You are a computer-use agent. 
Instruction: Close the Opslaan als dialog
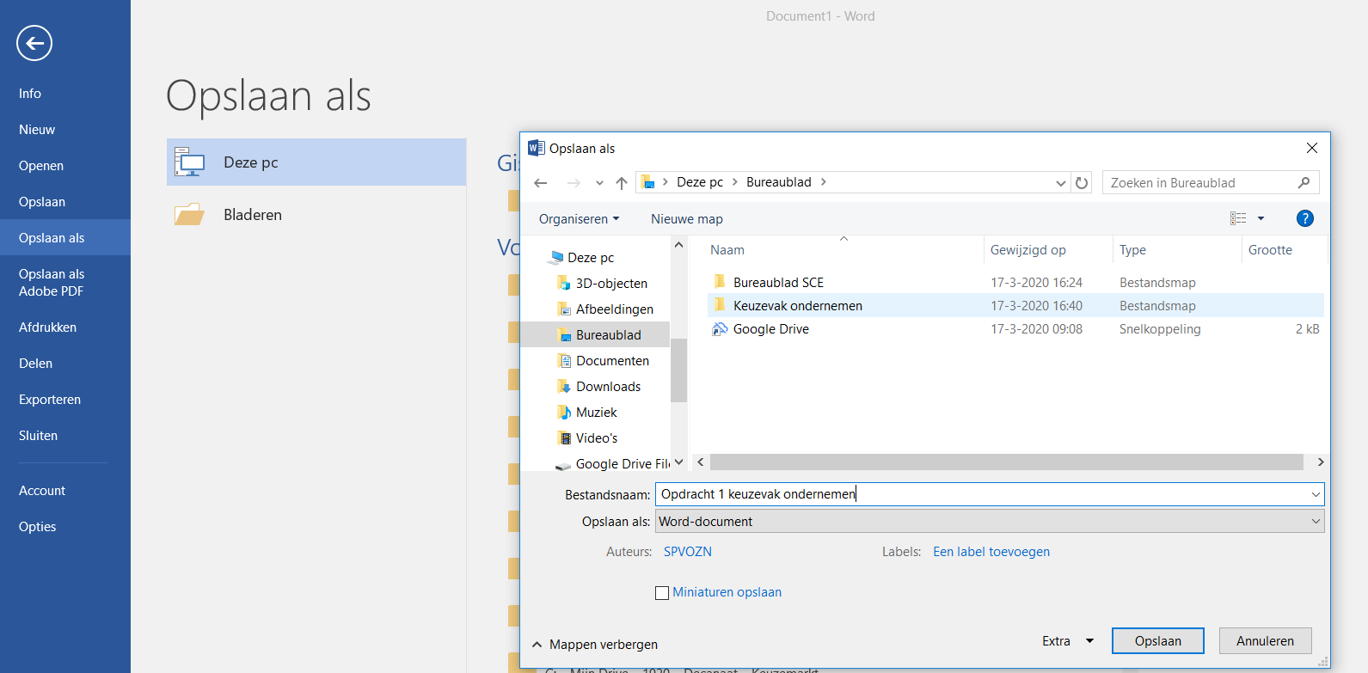pos(1312,148)
